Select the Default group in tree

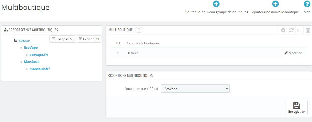pyautogui.click(x=24, y=41)
